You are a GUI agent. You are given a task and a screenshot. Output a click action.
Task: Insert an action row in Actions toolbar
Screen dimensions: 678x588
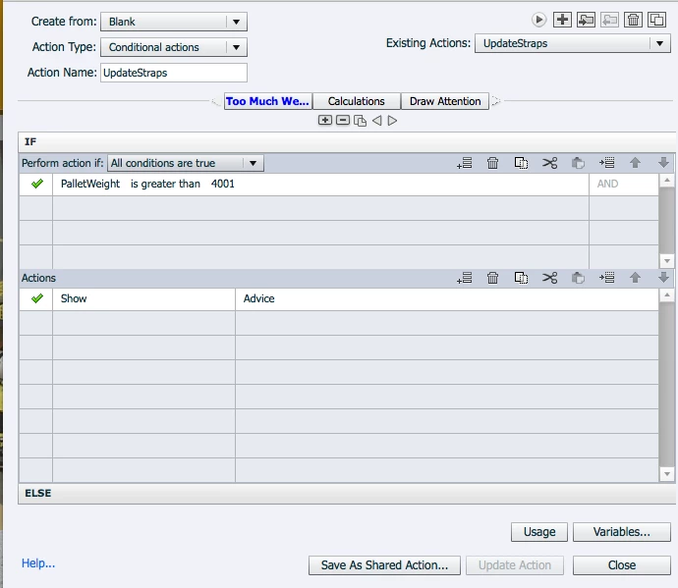[606, 278]
